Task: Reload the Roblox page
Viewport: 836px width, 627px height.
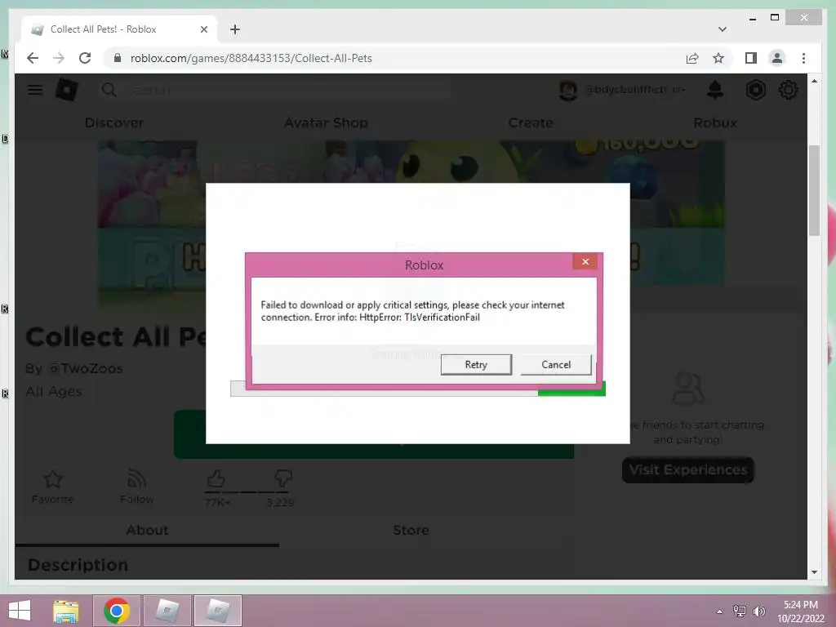Action: (85, 58)
